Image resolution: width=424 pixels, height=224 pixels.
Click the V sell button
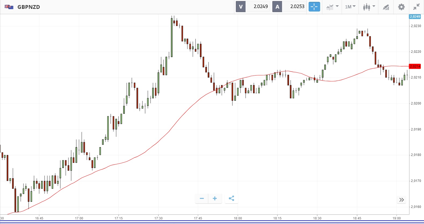pos(241,7)
